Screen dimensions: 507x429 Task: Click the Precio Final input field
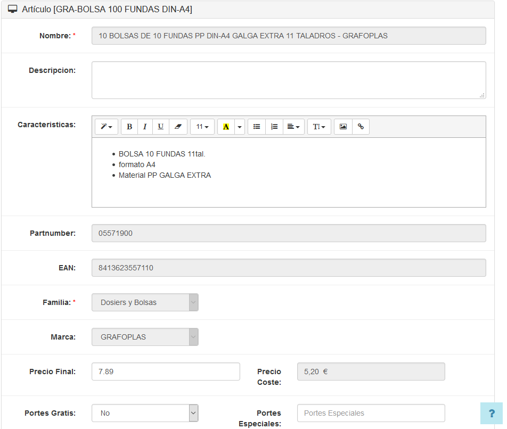pyautogui.click(x=166, y=372)
